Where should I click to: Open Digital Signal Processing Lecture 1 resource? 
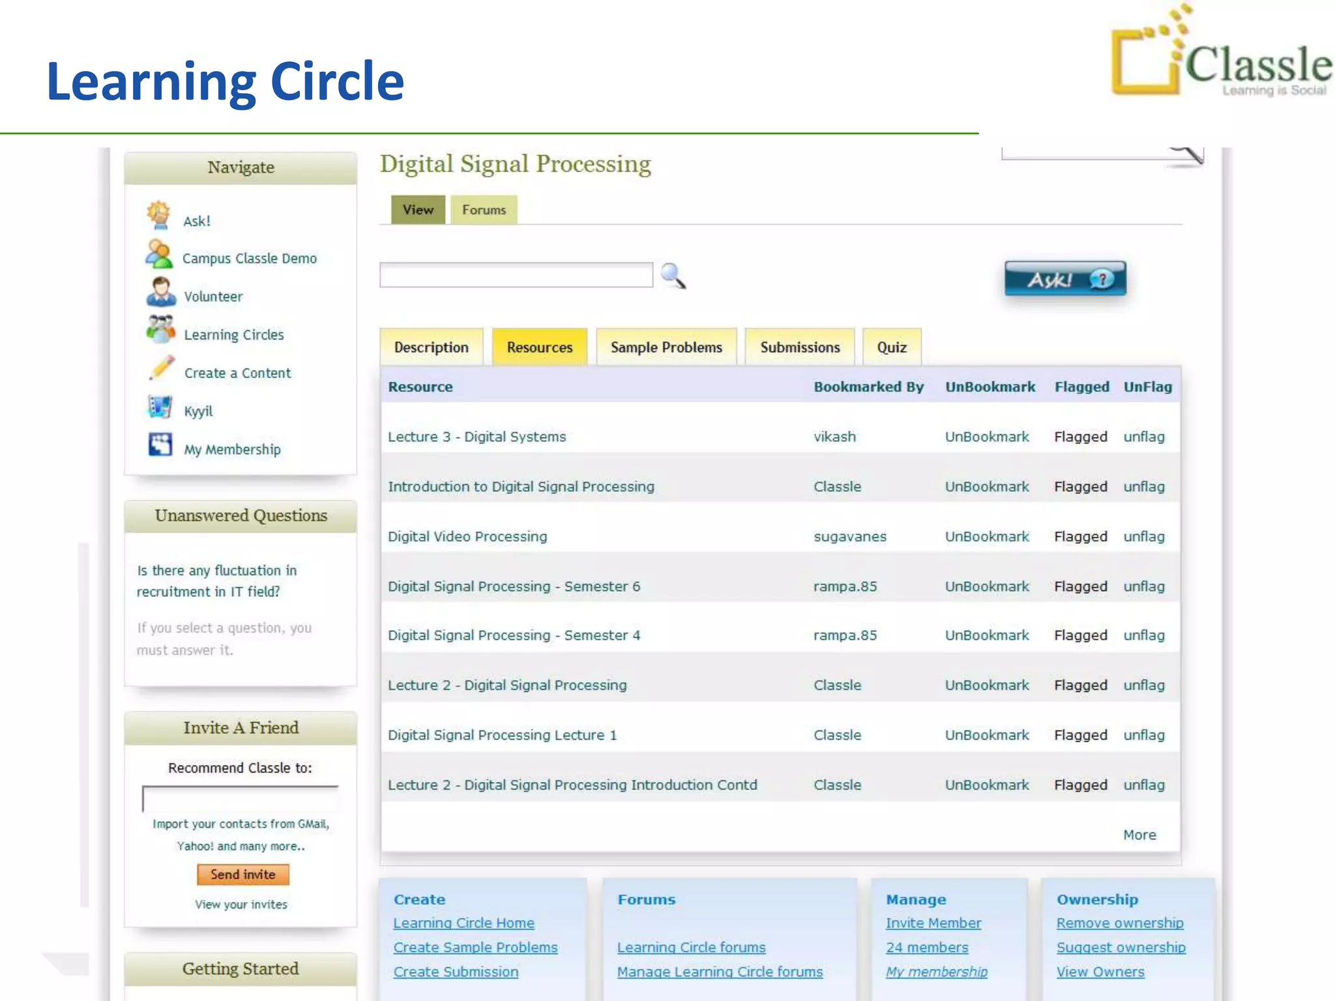503,735
